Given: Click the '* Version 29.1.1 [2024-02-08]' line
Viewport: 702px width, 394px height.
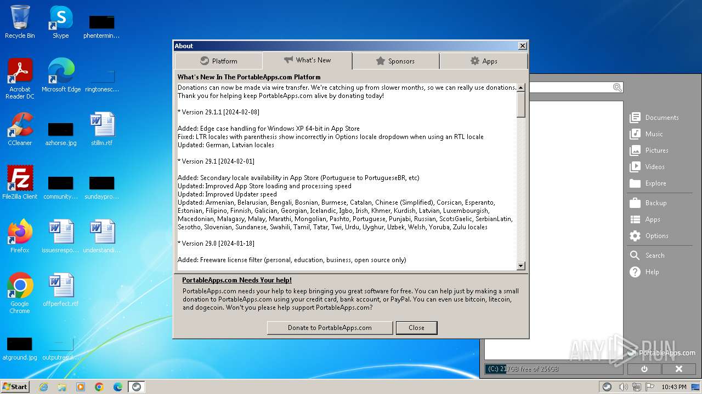Looking at the screenshot, I should [x=218, y=112].
